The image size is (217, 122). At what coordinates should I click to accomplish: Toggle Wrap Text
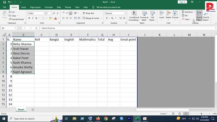click(88, 13)
